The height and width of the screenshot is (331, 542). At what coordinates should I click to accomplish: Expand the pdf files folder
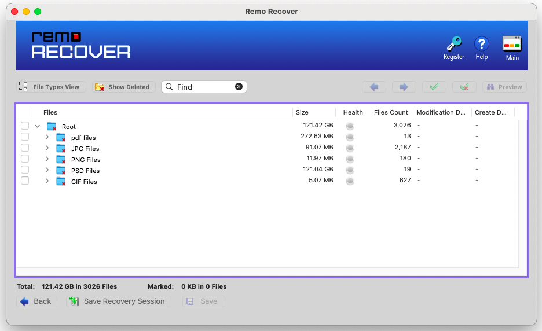(47, 137)
